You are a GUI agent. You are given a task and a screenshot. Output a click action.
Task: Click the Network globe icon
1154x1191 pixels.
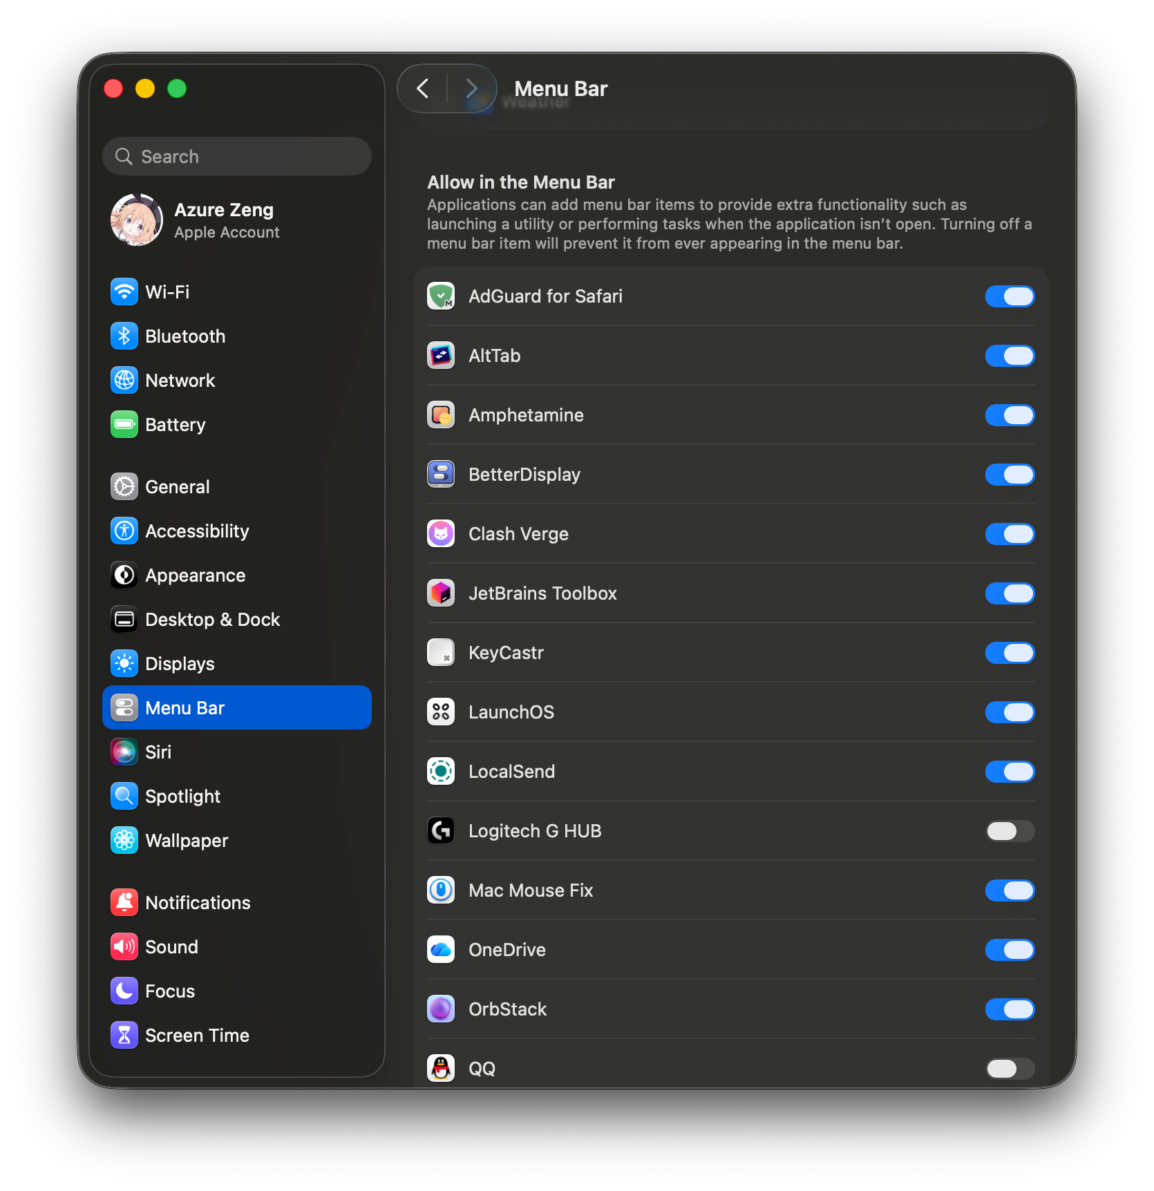pyautogui.click(x=124, y=381)
